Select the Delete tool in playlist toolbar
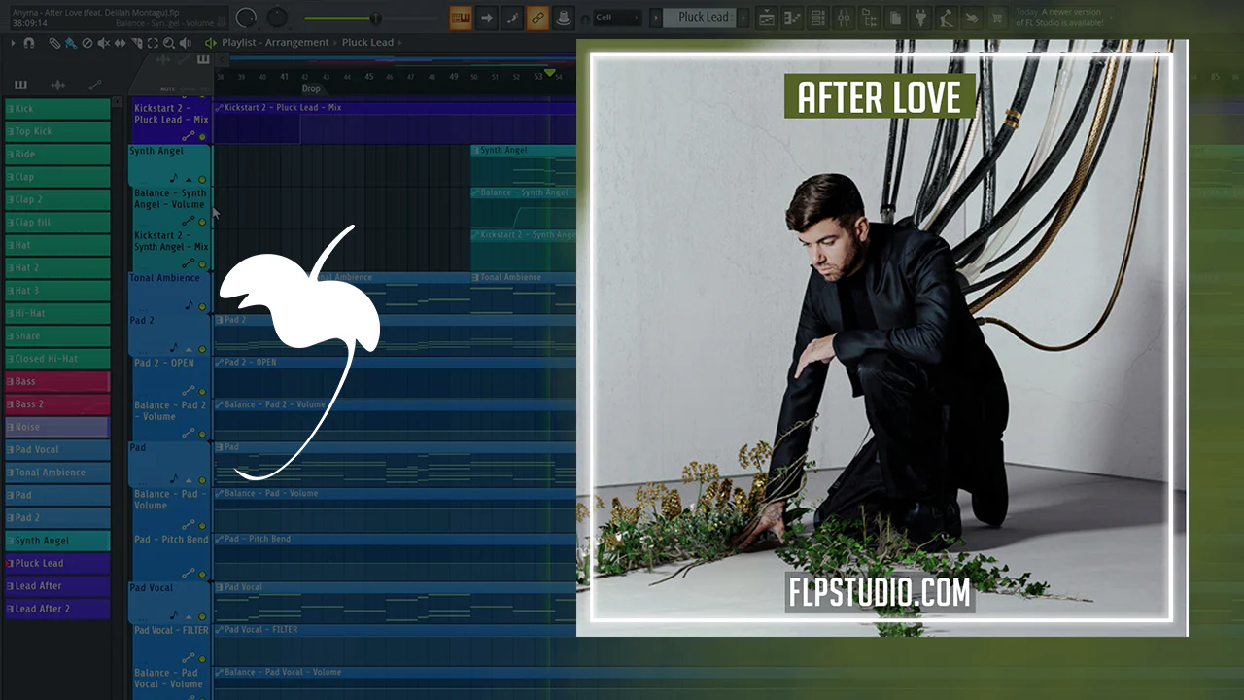Viewport: 1244px width, 700px height. 87,43
